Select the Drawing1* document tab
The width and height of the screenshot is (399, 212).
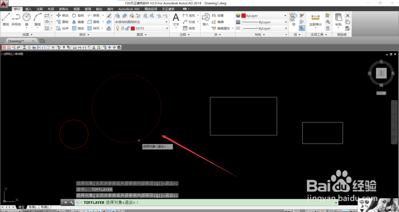pos(16,41)
